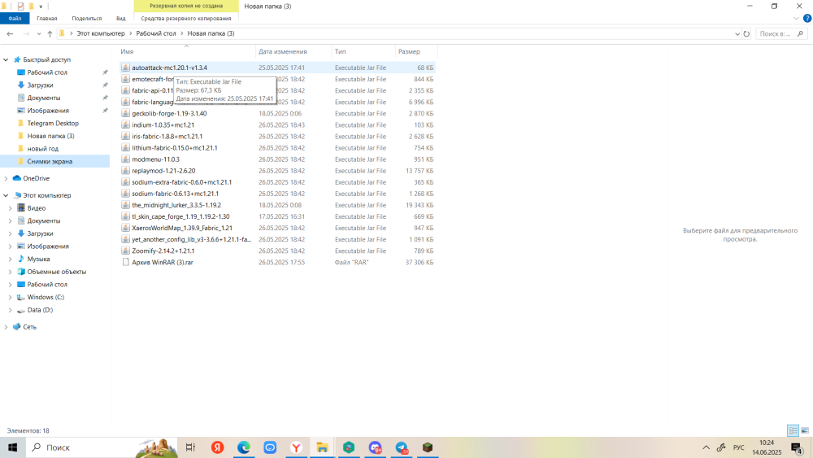Open Minecraft block icon on taskbar
813x458 pixels.
click(x=428, y=447)
